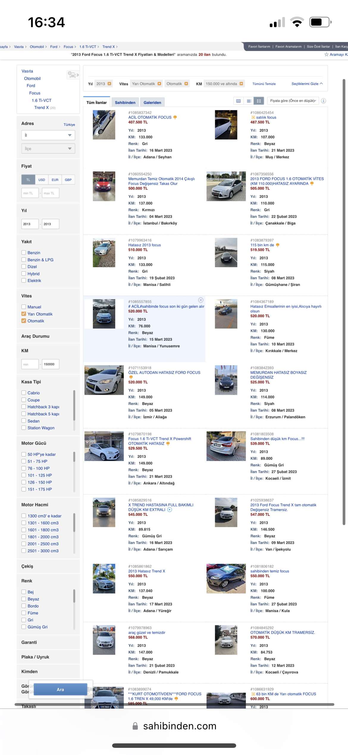Tick the Sedan body type checkbox
This screenshot has height=755, width=348.
pos(24,421)
